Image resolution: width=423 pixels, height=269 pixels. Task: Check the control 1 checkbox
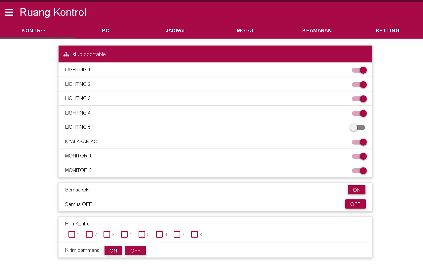click(72, 234)
